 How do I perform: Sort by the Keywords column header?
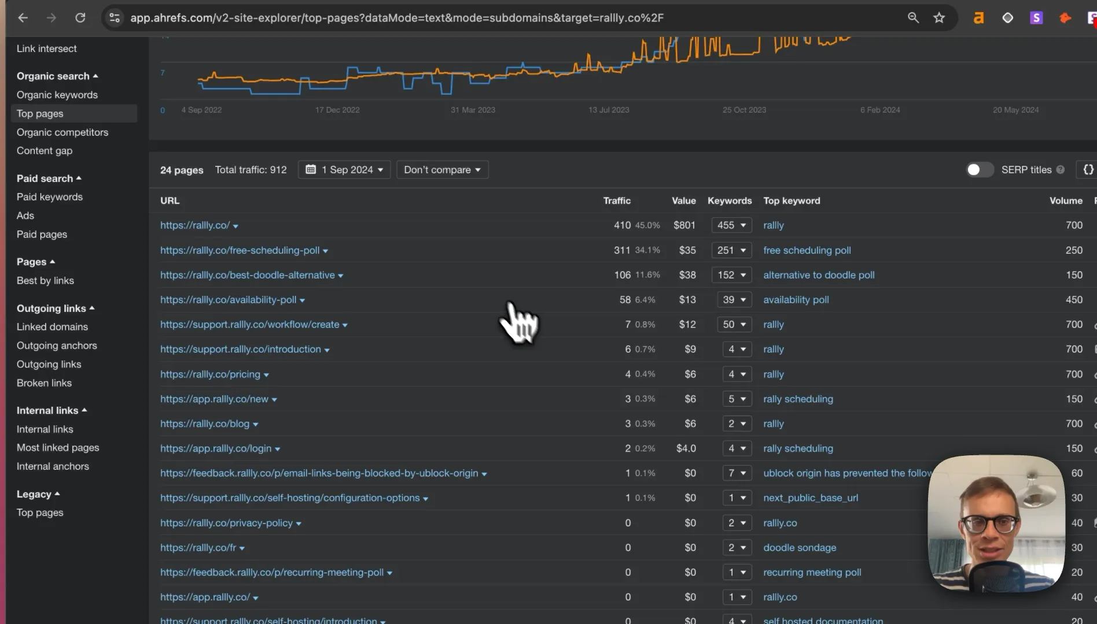click(x=730, y=200)
